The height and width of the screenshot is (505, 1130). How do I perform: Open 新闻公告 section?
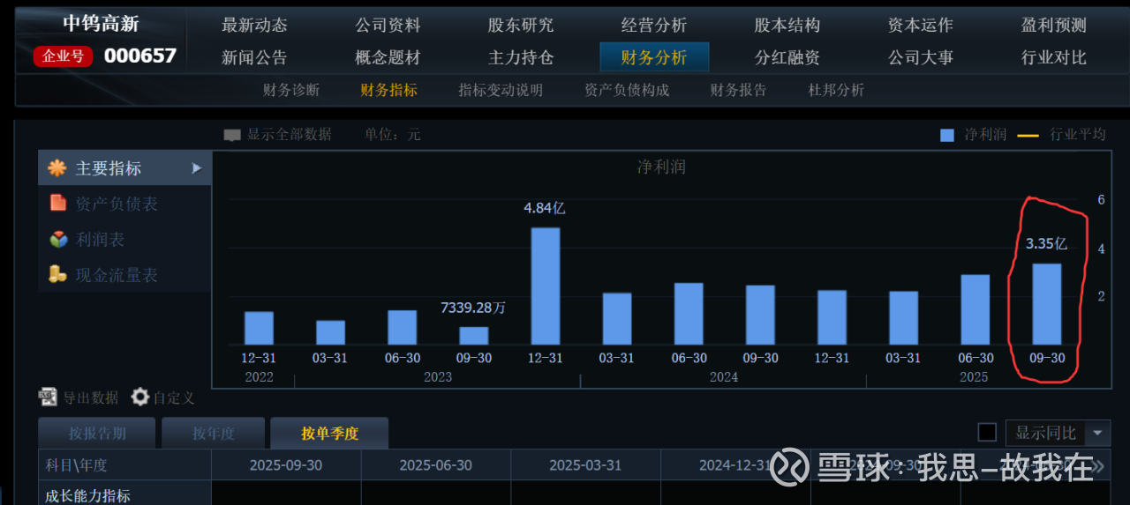(254, 57)
